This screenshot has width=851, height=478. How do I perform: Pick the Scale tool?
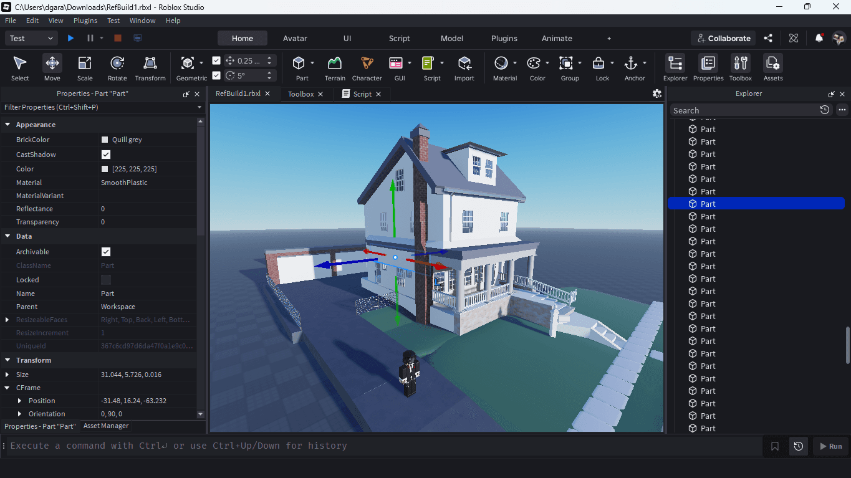[x=85, y=68]
